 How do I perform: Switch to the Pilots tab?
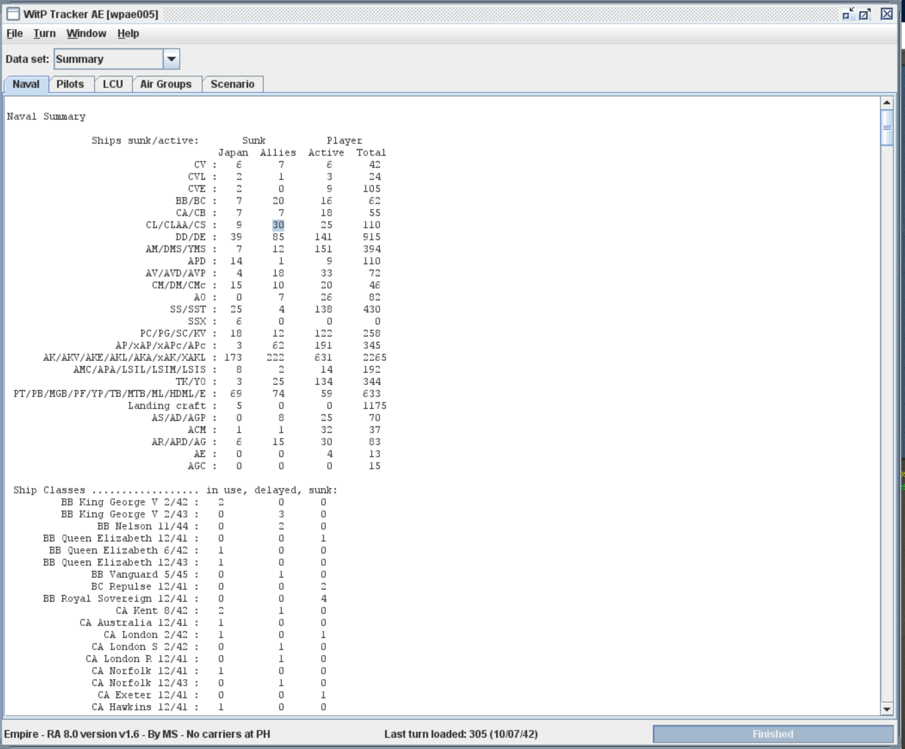[70, 84]
